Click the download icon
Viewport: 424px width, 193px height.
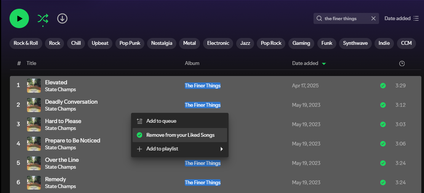click(x=62, y=18)
